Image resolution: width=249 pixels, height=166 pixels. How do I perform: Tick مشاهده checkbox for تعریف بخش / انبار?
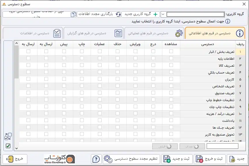171,51
